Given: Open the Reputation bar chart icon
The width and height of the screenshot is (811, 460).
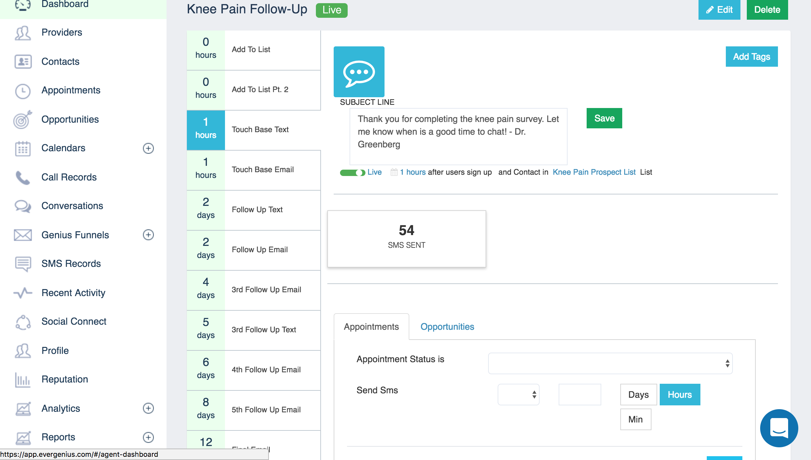Looking at the screenshot, I should pyautogui.click(x=23, y=380).
